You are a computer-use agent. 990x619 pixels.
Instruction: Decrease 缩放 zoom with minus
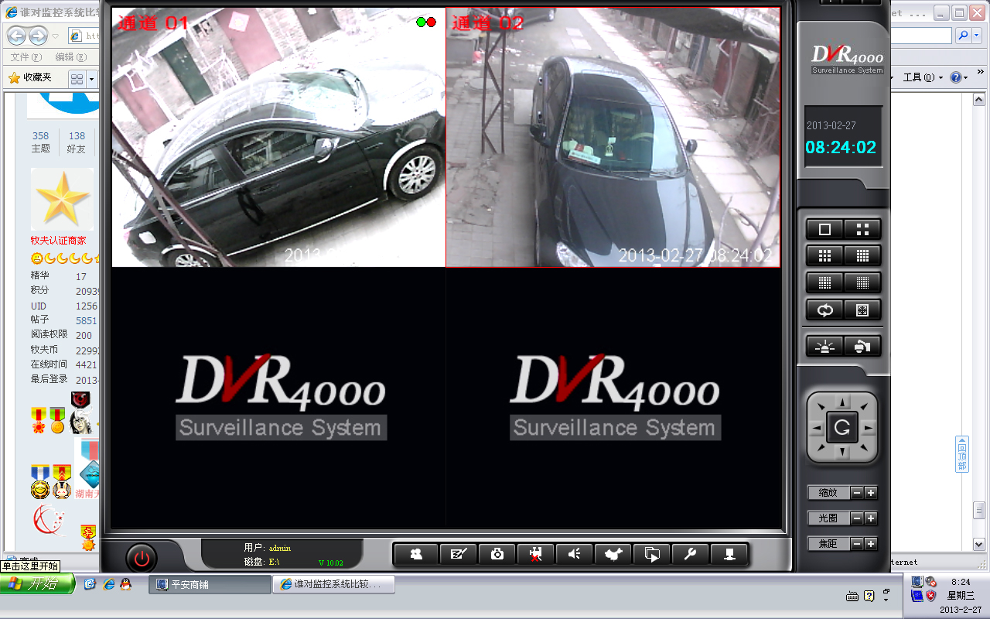click(x=857, y=493)
